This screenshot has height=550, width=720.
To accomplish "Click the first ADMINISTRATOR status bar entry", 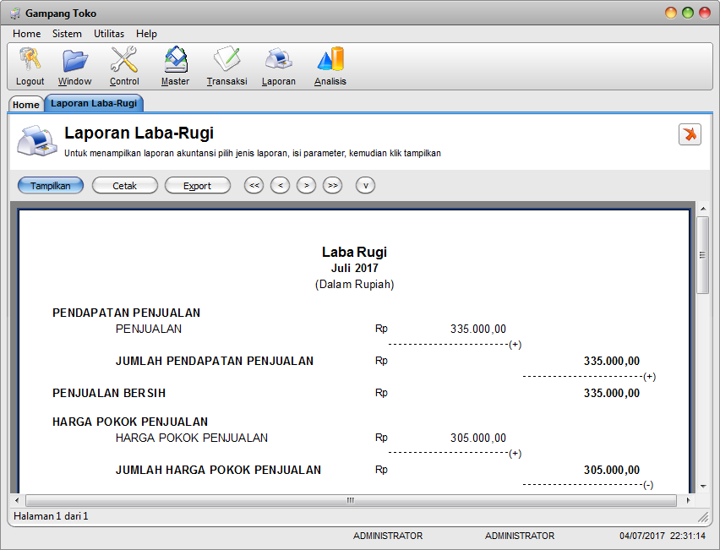I will coord(388,536).
